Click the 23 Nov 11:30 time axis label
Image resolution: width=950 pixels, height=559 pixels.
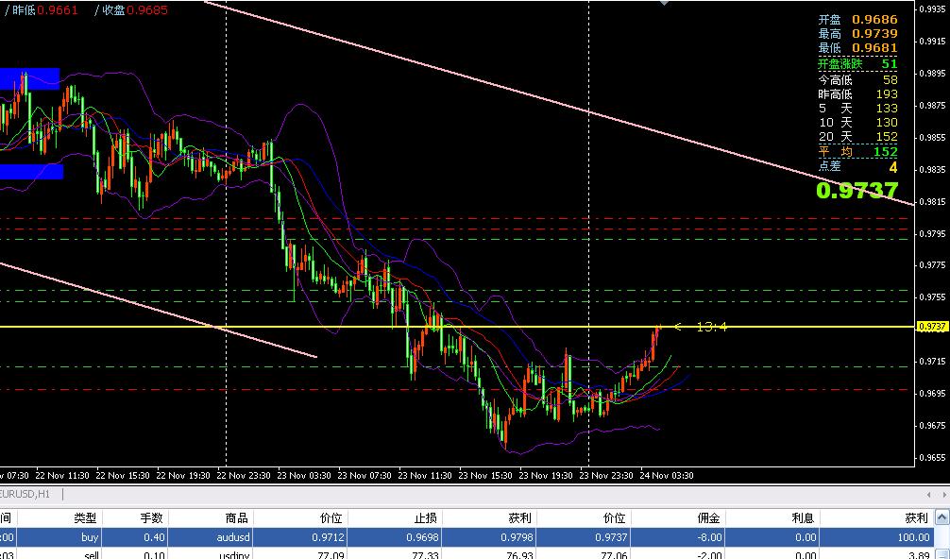(425, 475)
